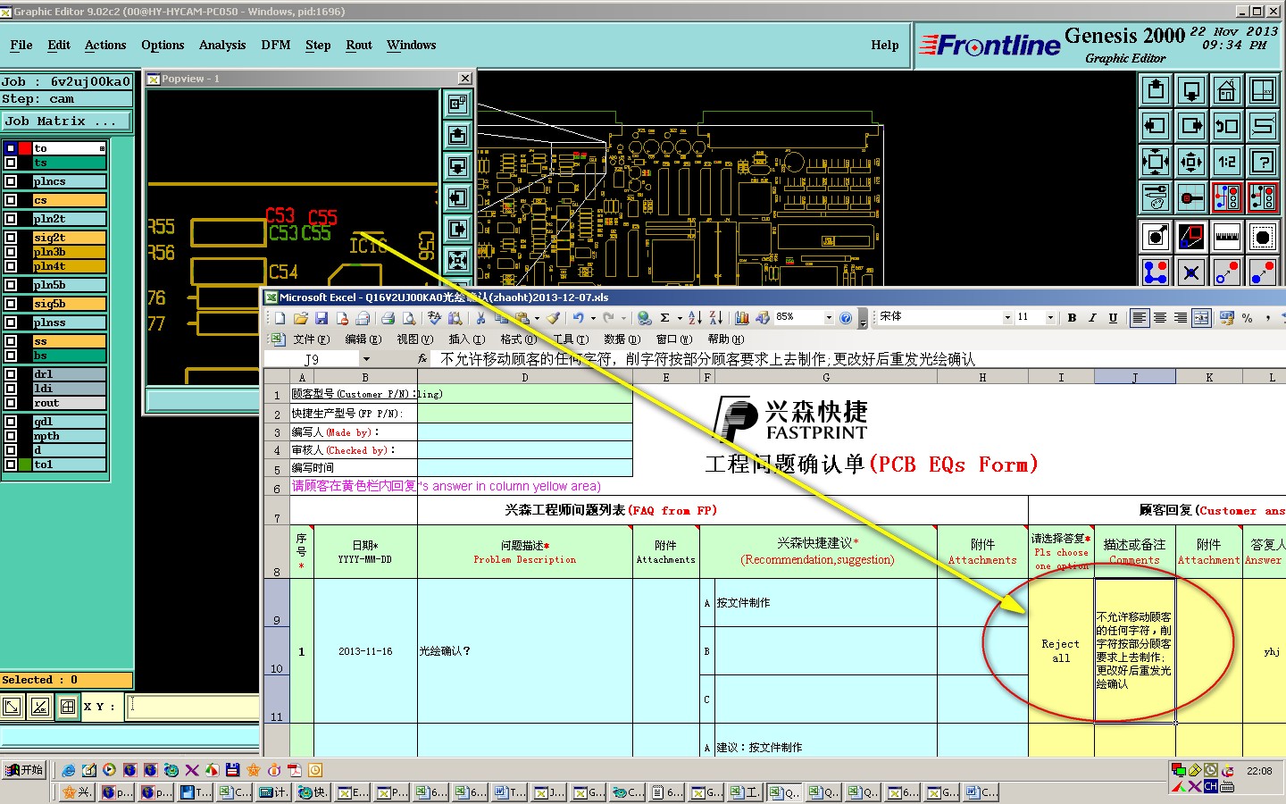Click the octagon pad select icon
Viewport: 1286px width, 804px height.
coord(1263,237)
